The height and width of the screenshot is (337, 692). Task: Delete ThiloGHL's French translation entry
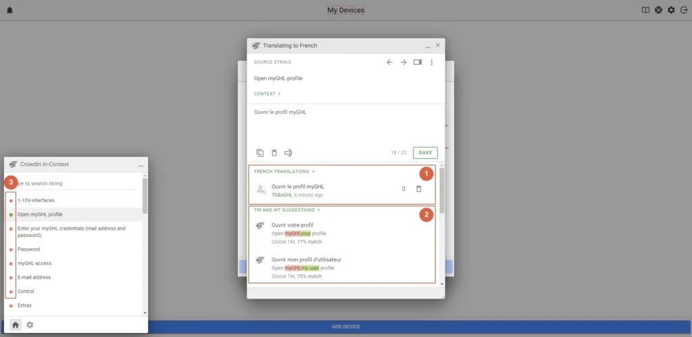tap(419, 189)
